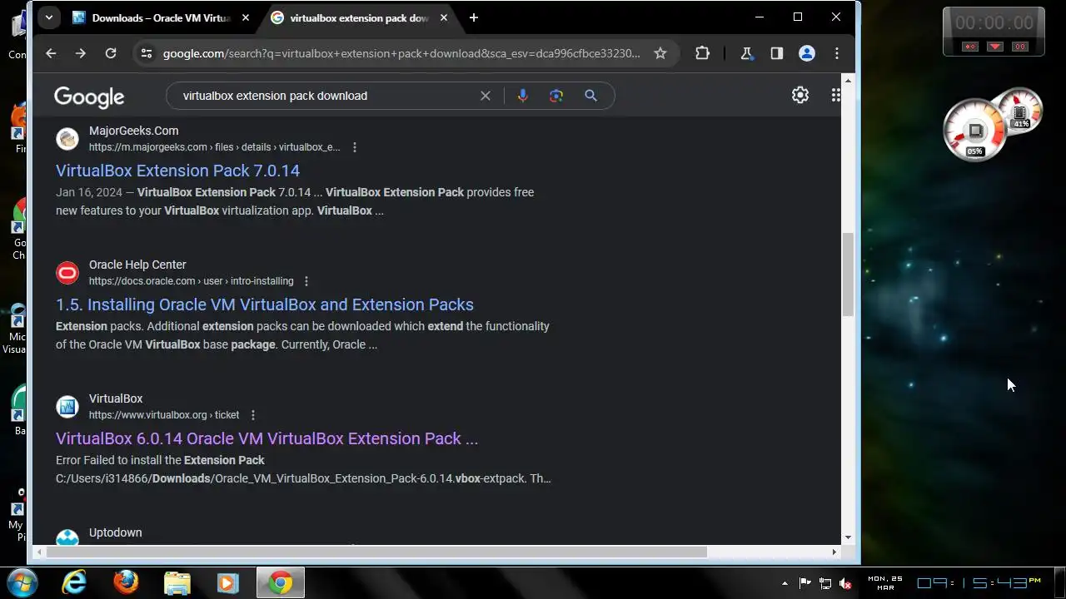Open more options for virtualbox.org ticket result
Viewport: 1066px width, 599px height.
253,415
